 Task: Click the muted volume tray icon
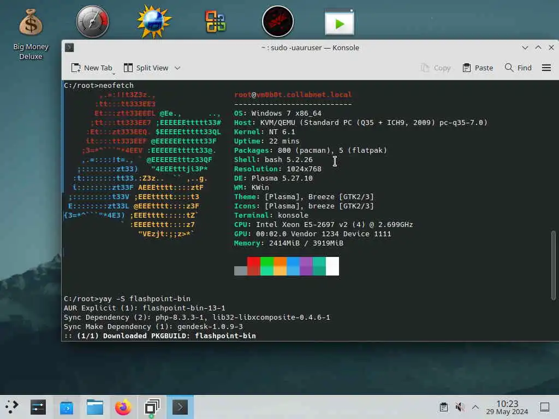point(460,407)
